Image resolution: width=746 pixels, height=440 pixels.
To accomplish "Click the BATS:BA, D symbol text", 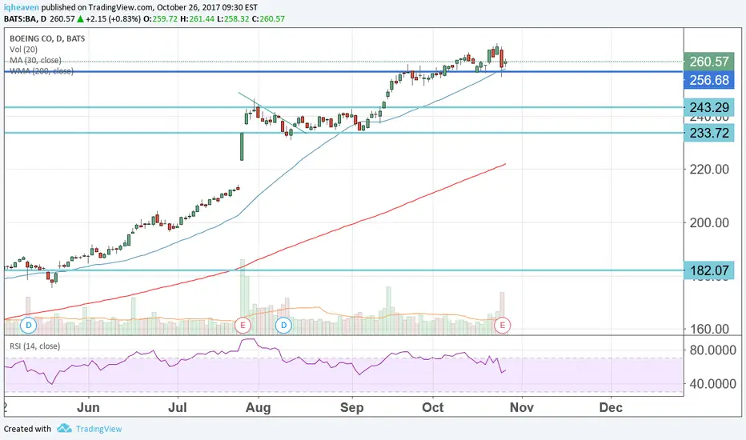I will point(26,19).
